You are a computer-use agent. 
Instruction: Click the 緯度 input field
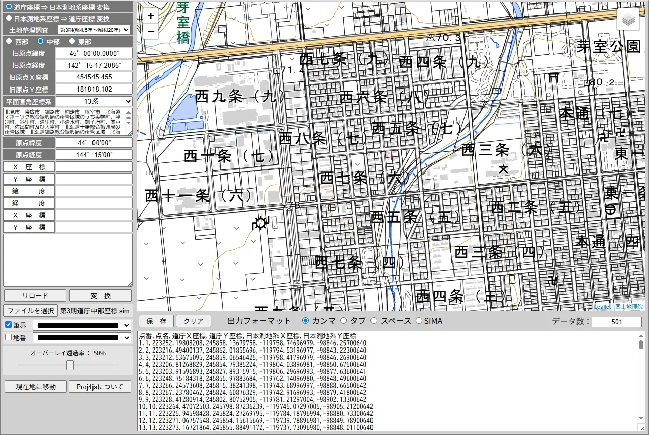[94, 191]
